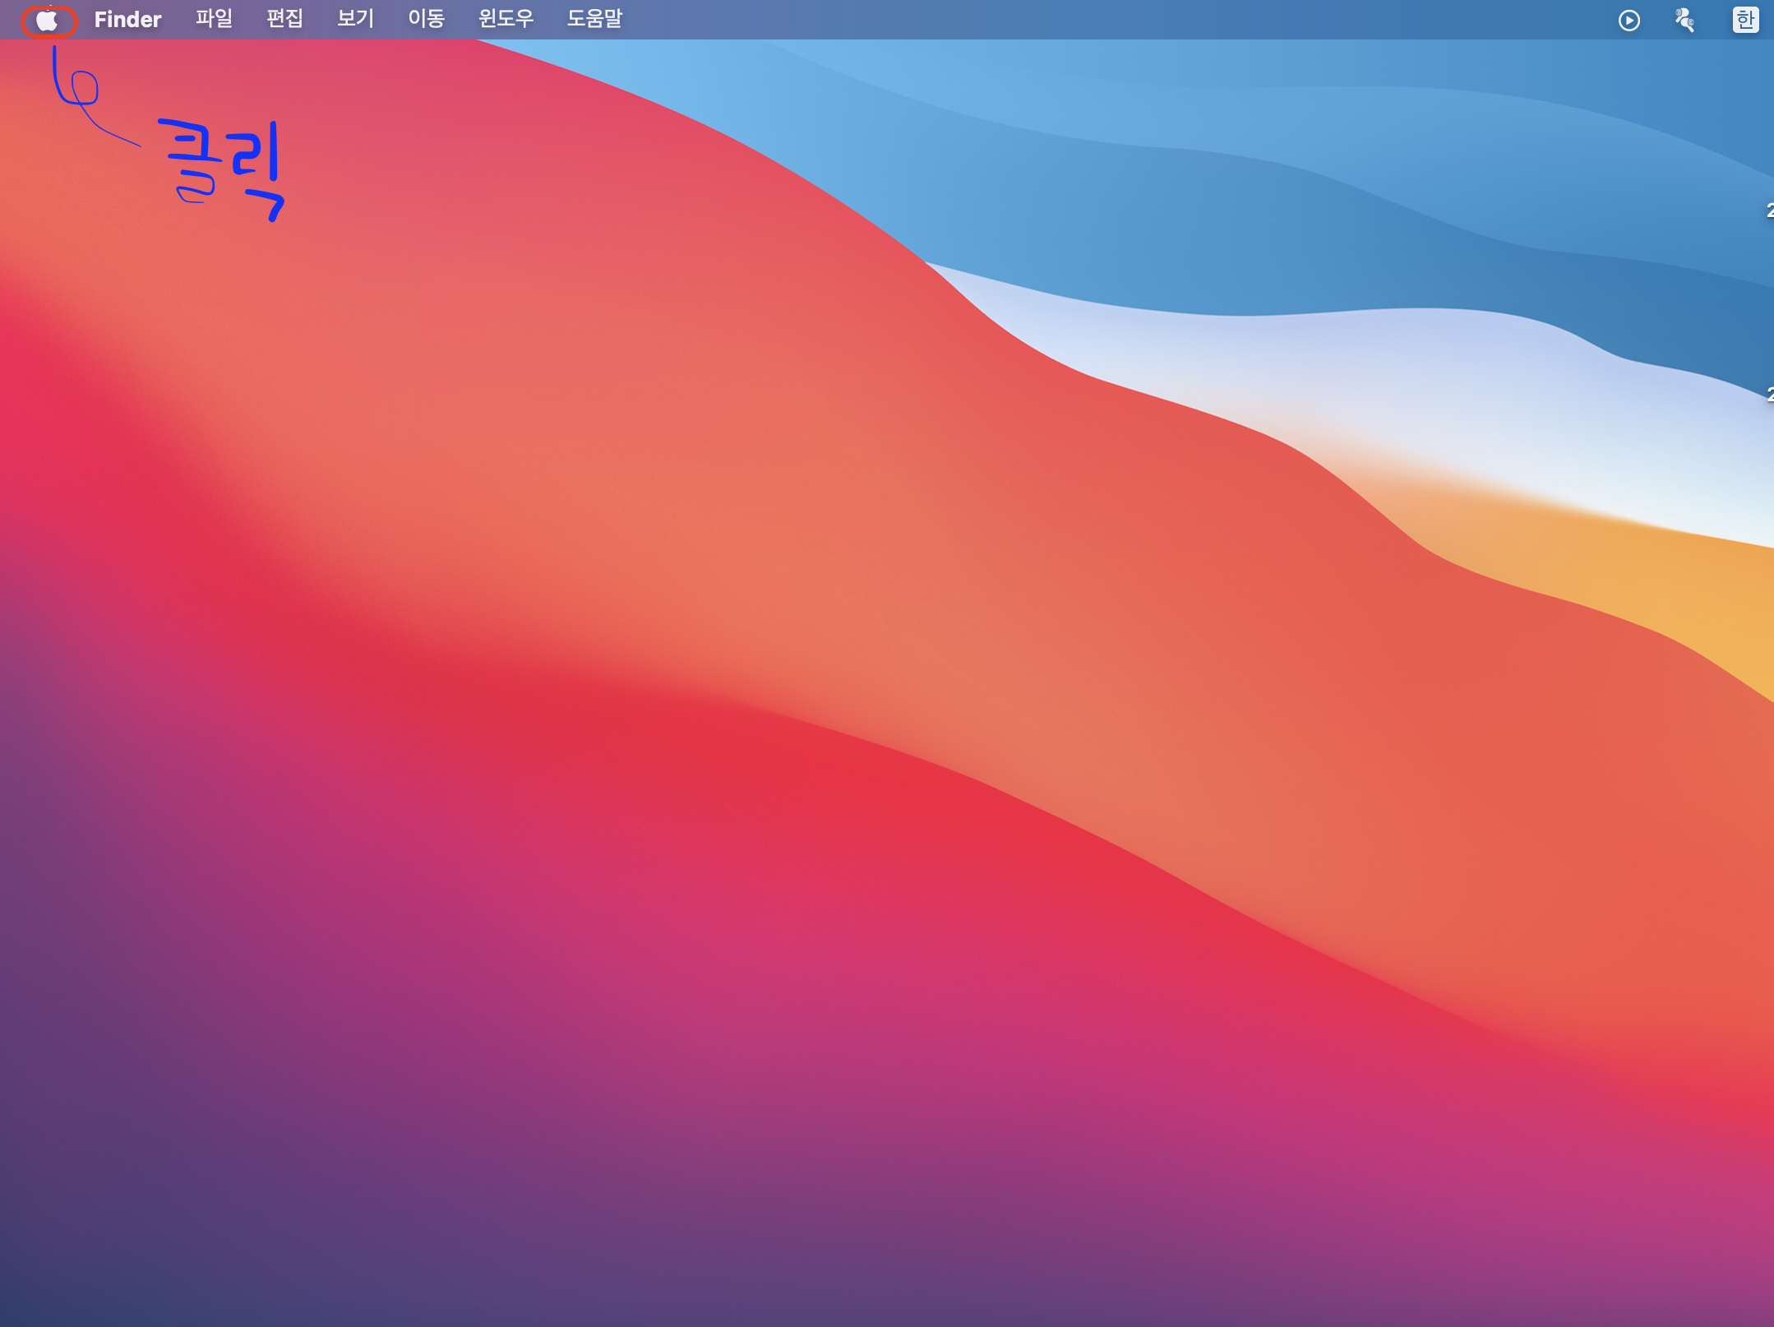Expand the 윈도우 menu

pyautogui.click(x=506, y=19)
